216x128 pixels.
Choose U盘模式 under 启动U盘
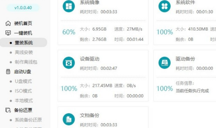pos(23,81)
